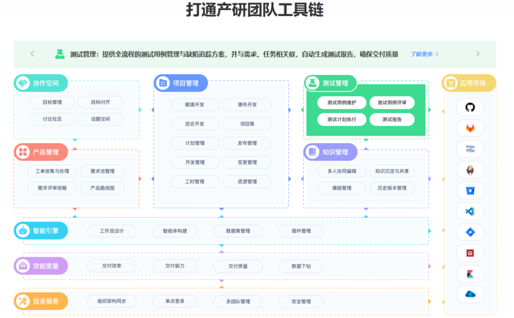Image resolution: width=514 pixels, height=318 pixels.
Task: Open the 资源管理 pill
Action: tap(247, 182)
